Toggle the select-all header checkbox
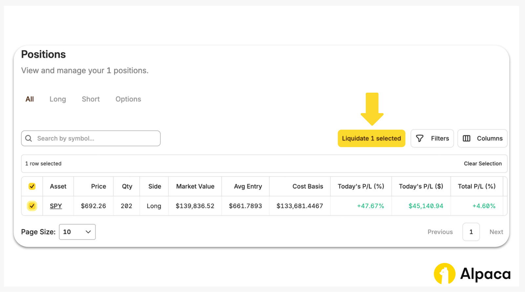 tap(32, 186)
